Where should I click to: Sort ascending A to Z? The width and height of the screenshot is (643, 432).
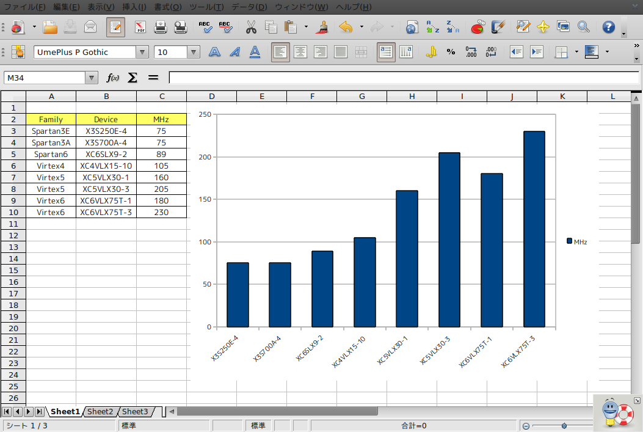pyautogui.click(x=432, y=27)
